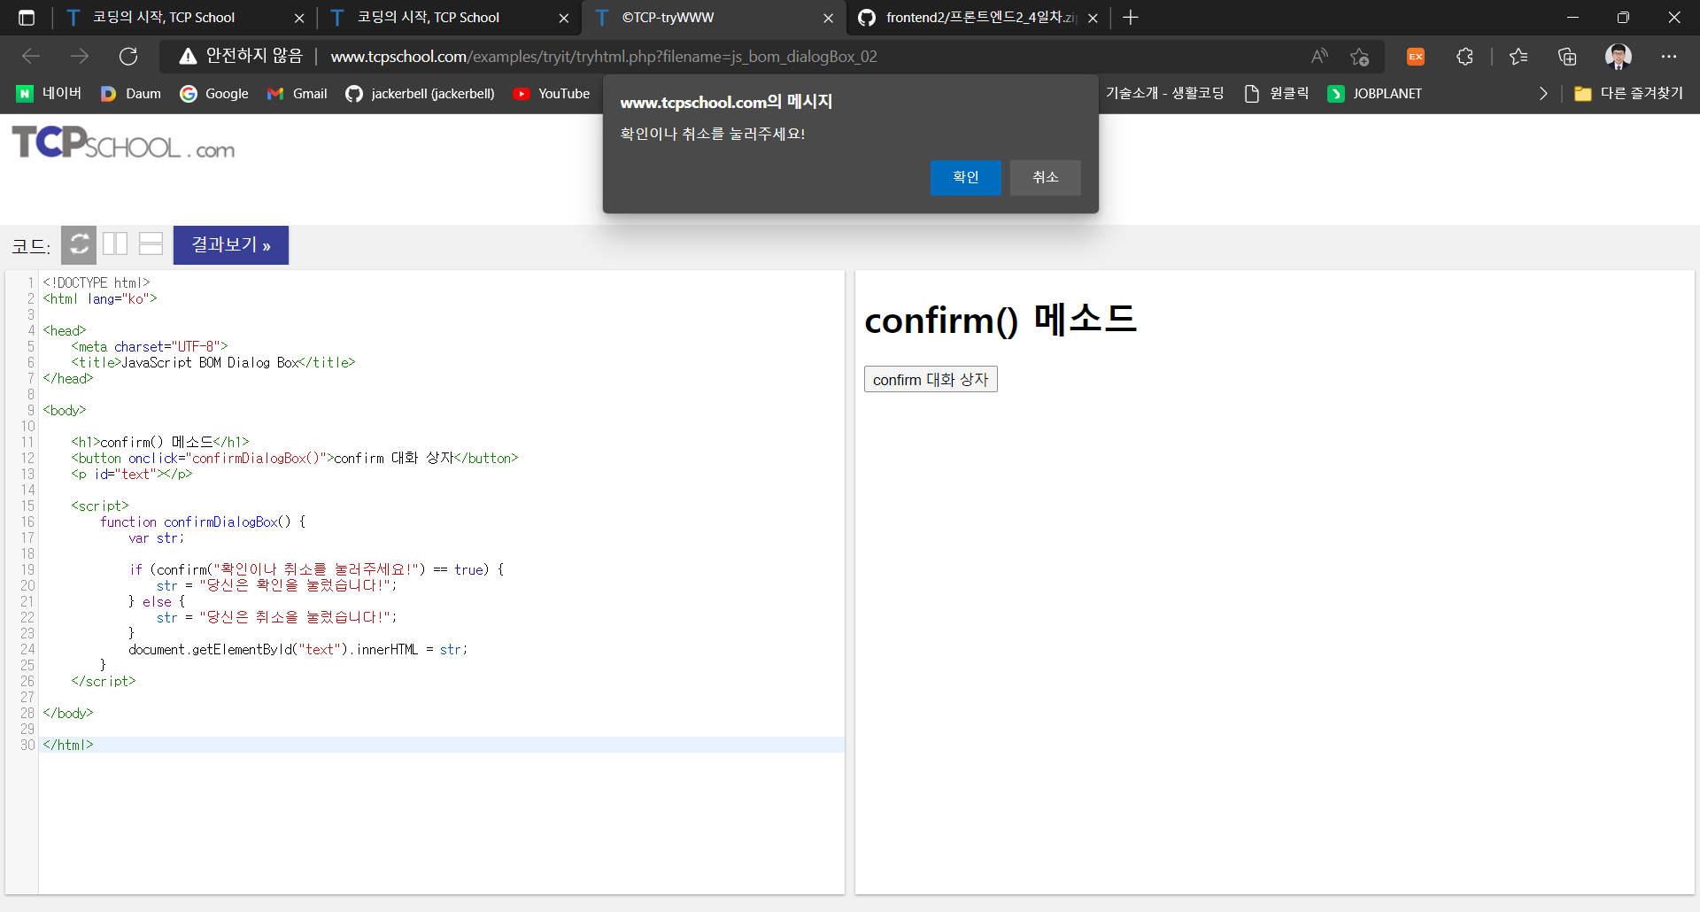Screen dimensions: 1700x912
Task: Open the favorites list icon
Action: click(1518, 57)
